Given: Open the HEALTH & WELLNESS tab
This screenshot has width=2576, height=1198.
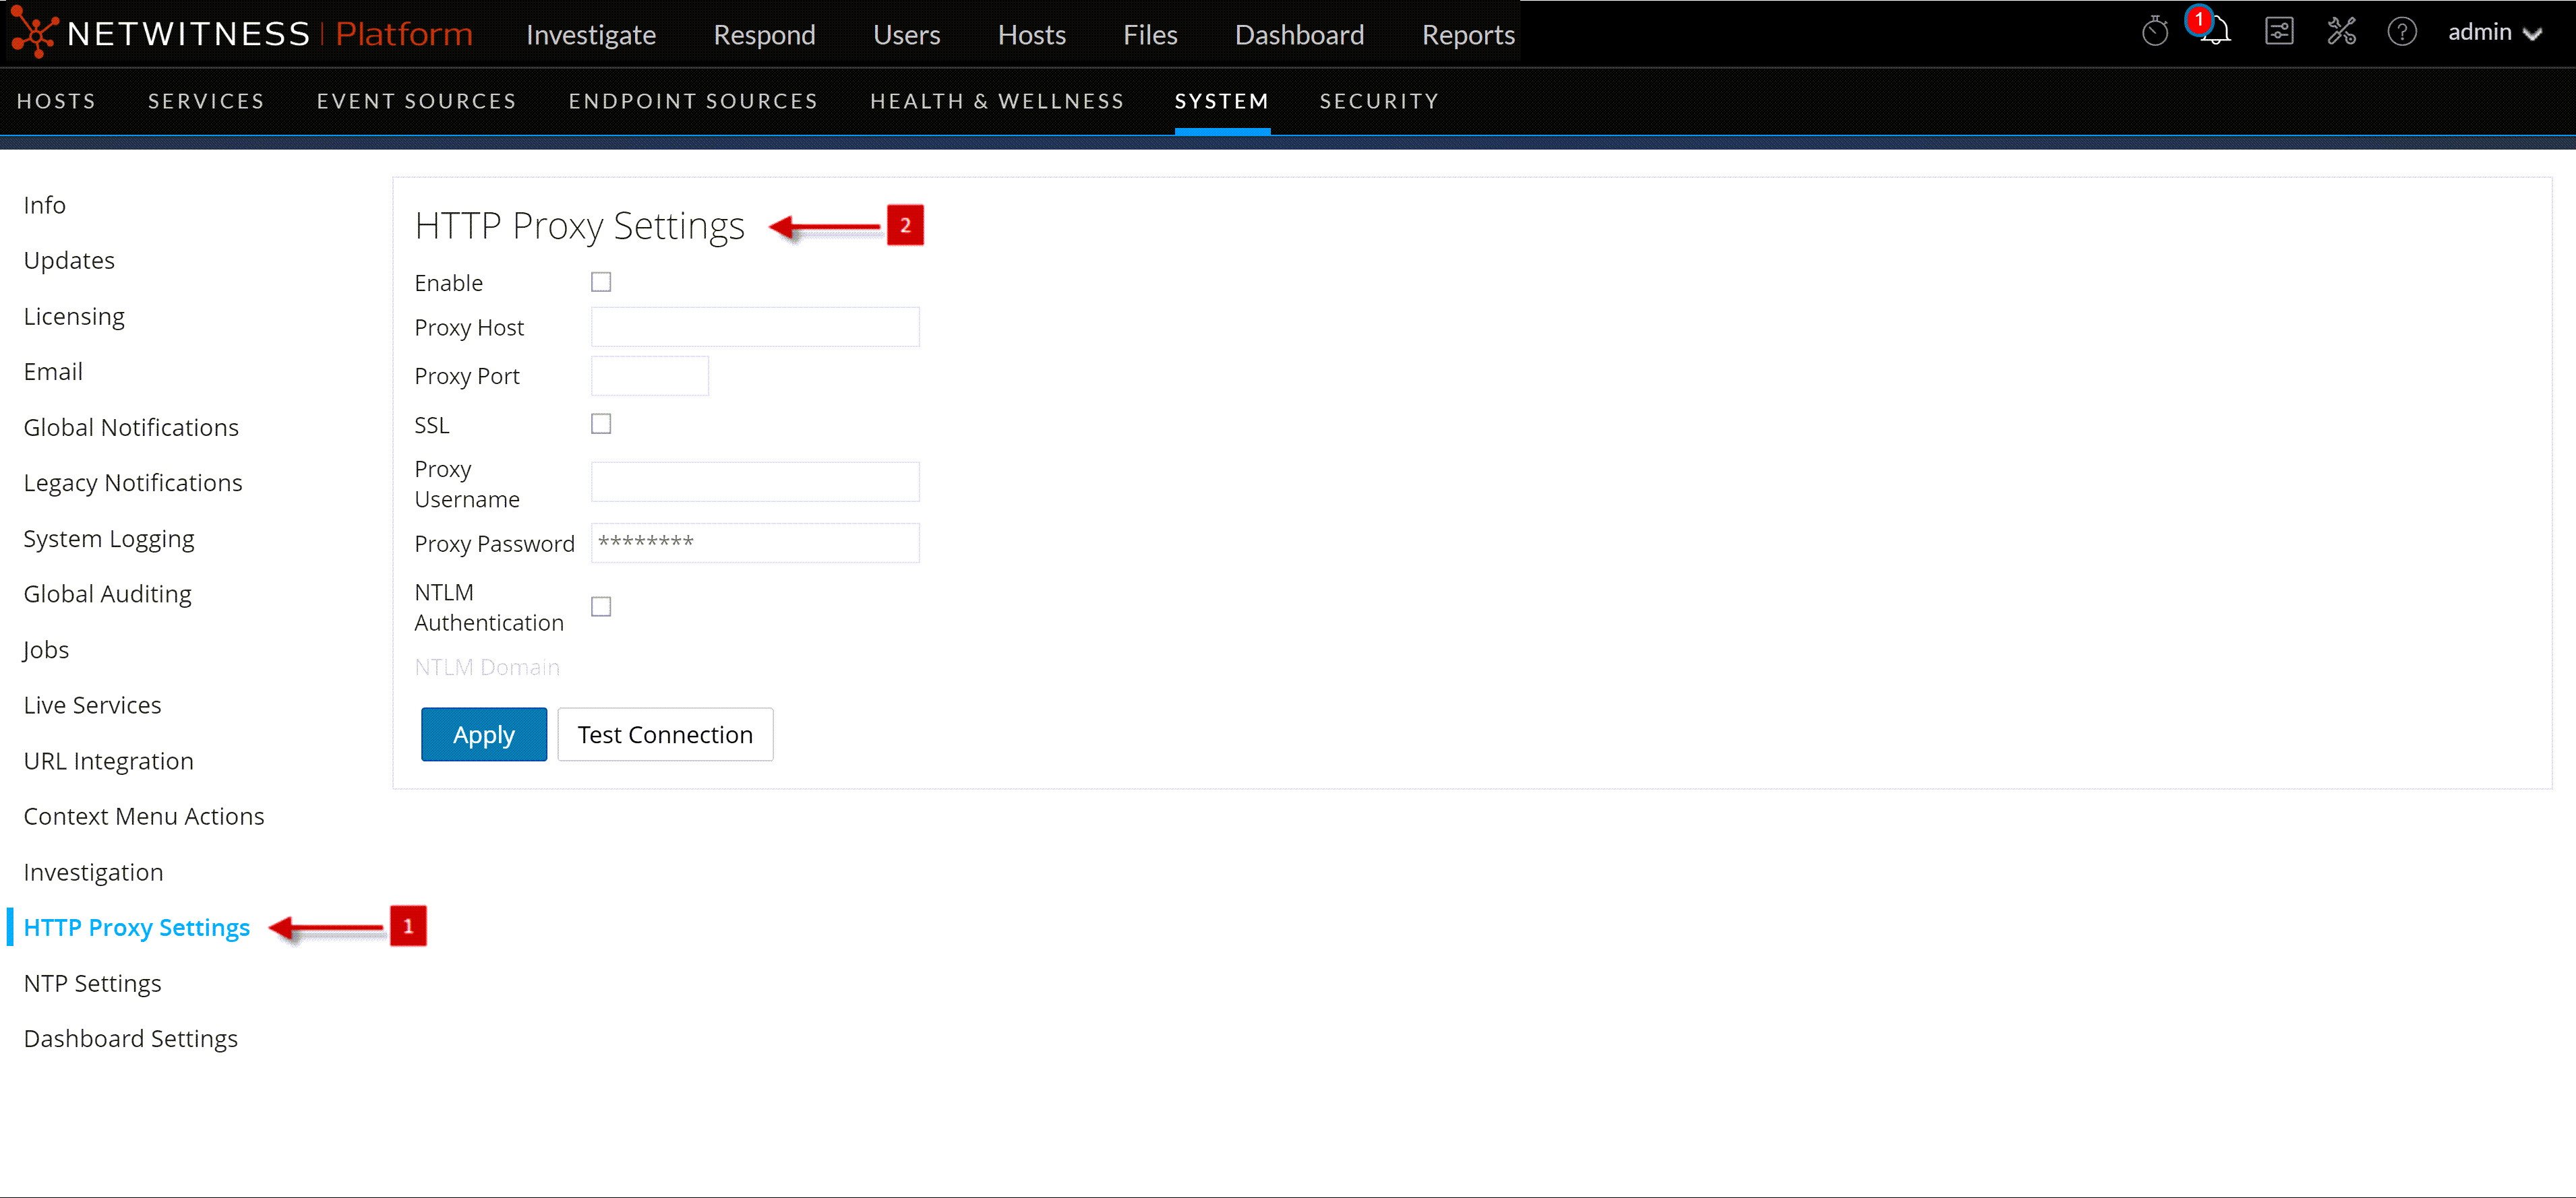Looking at the screenshot, I should click(996, 101).
